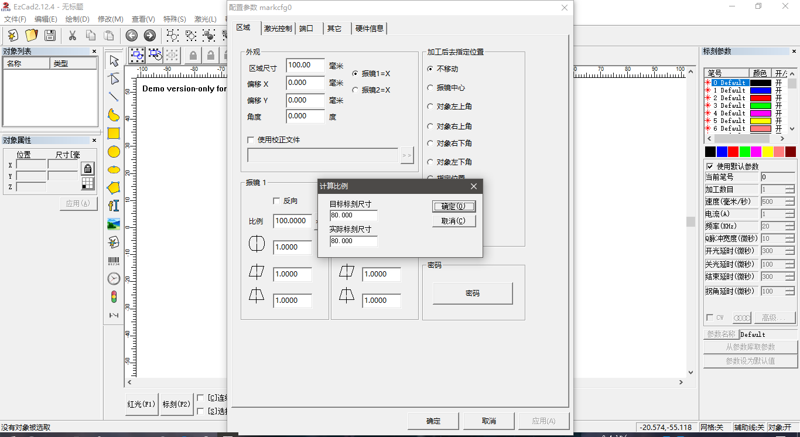This screenshot has width=800, height=437.
Task: Select the Rectangle tool
Action: pos(114,133)
